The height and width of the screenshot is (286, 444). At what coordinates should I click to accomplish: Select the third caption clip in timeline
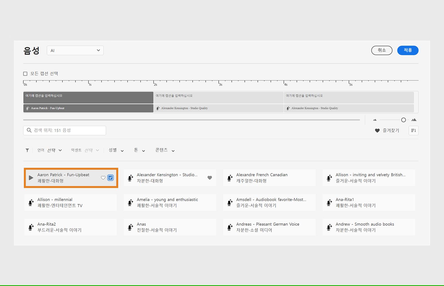(x=349, y=97)
